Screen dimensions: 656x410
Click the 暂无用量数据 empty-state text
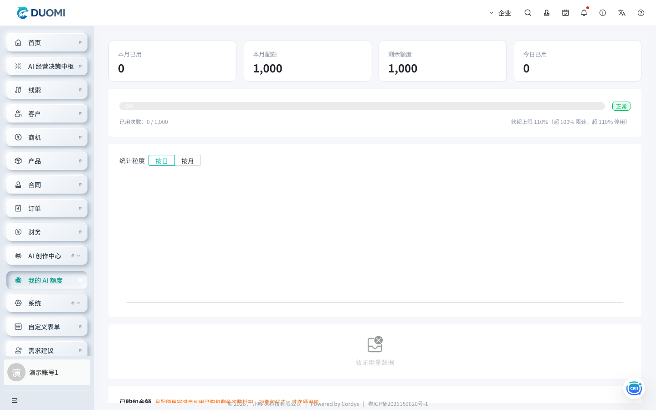[375, 363]
